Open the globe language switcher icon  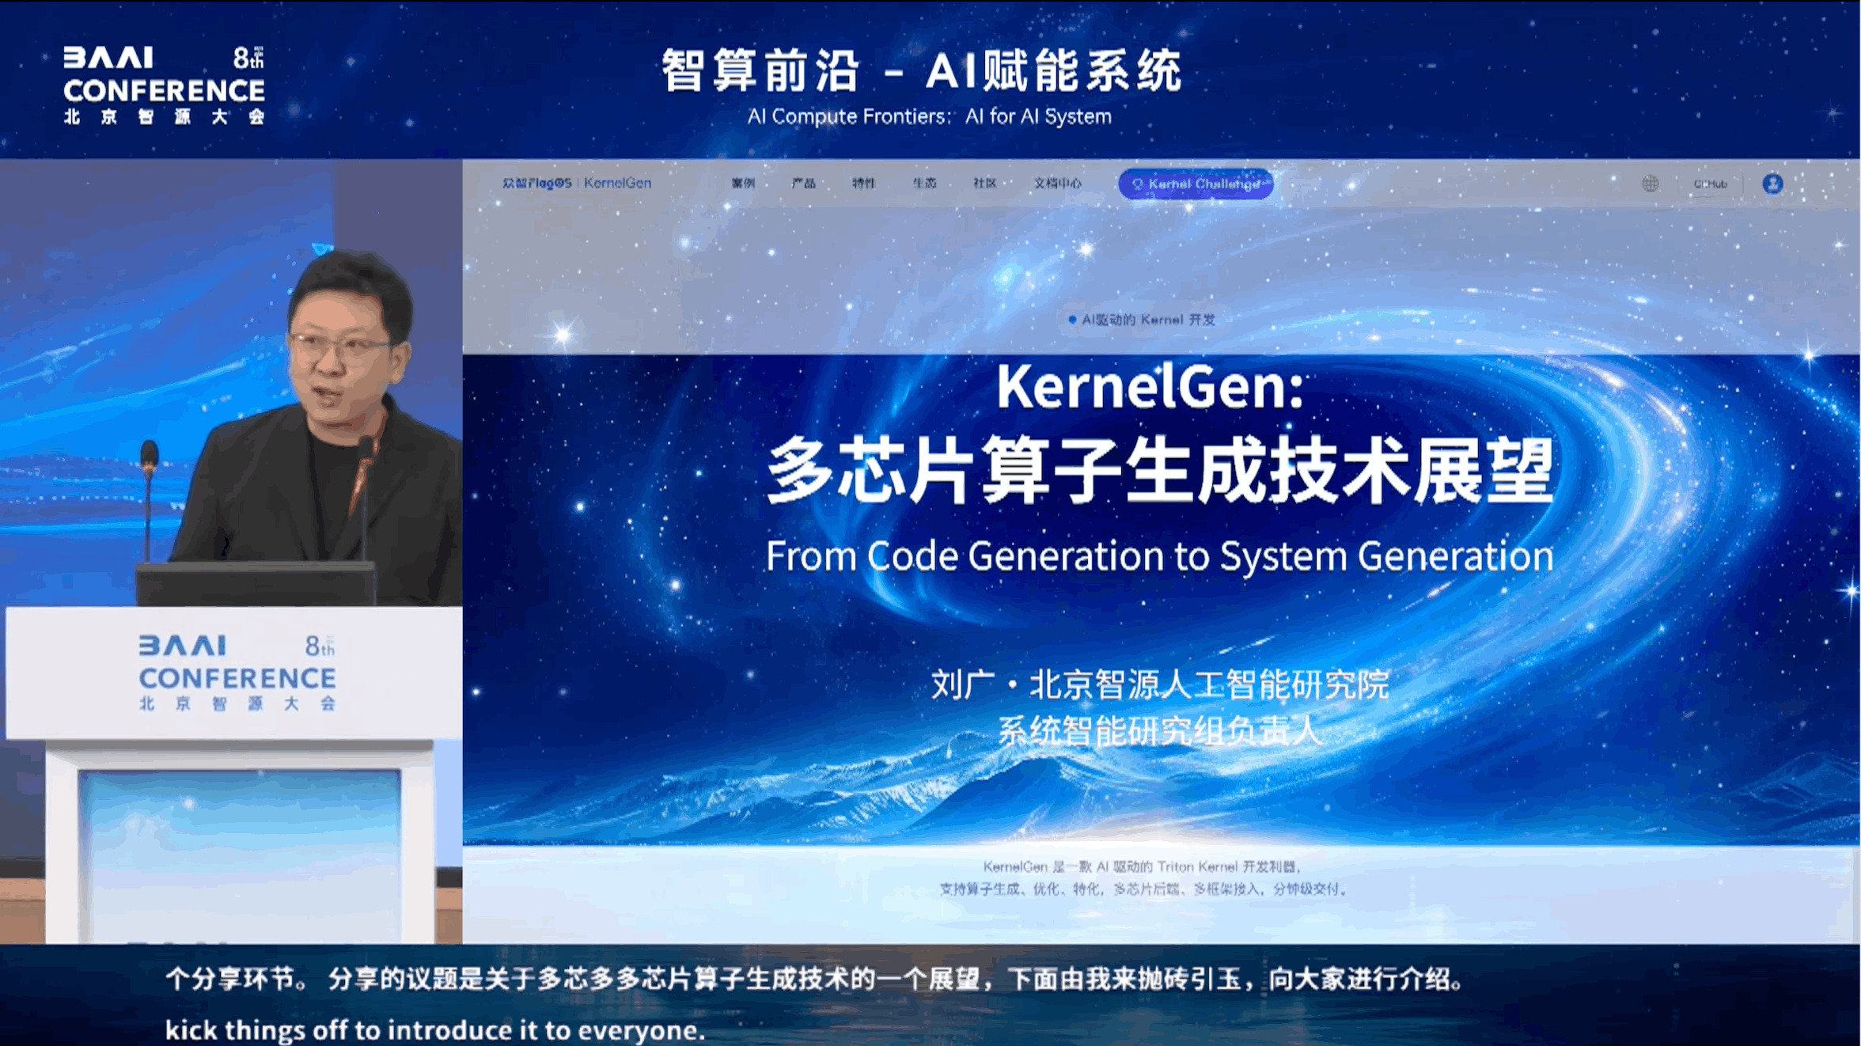[1650, 184]
